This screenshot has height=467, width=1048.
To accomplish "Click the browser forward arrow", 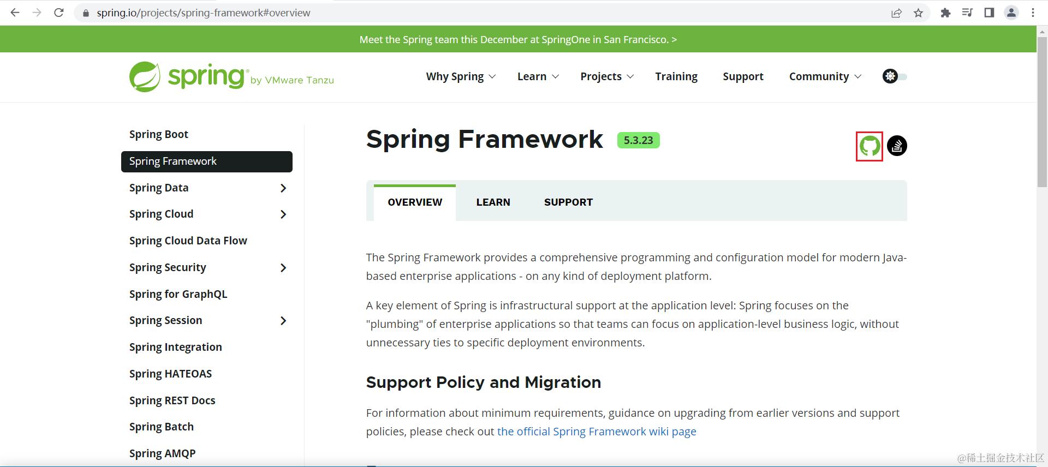I will [x=37, y=13].
